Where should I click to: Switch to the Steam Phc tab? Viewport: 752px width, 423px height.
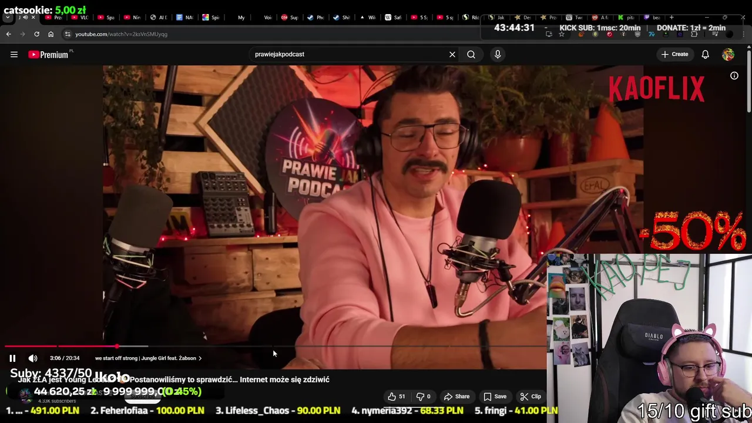tap(315, 17)
